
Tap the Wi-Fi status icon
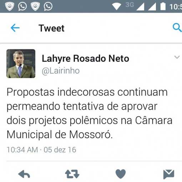coord(117,6)
